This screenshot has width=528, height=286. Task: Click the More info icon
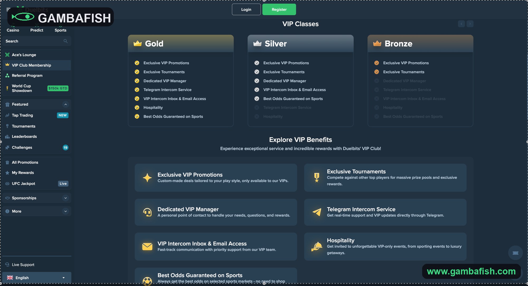click(7, 211)
